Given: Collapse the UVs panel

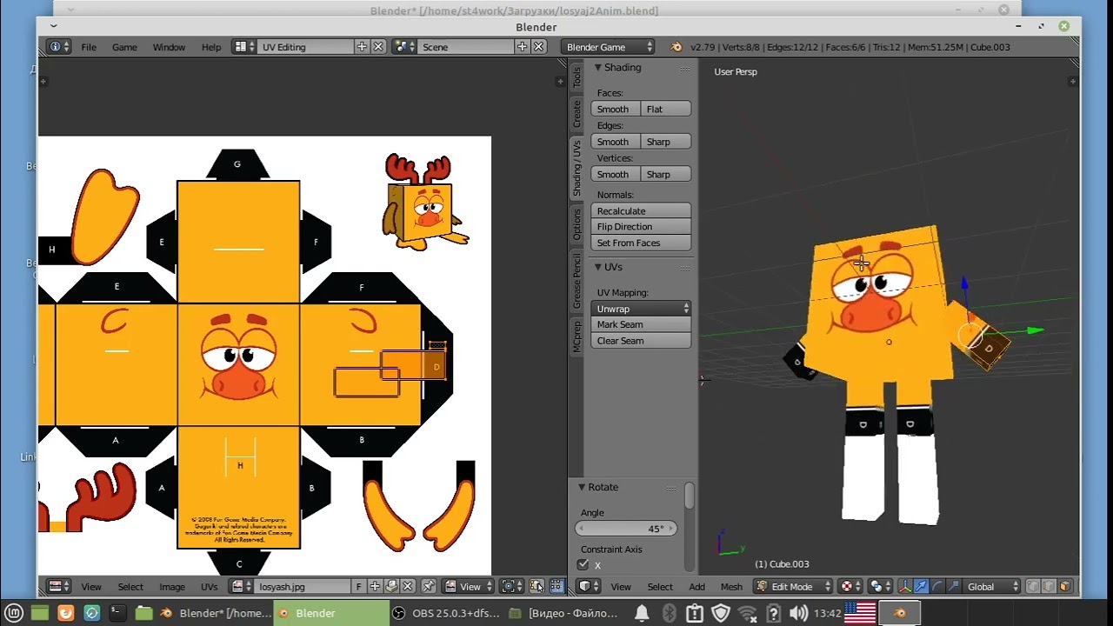Looking at the screenshot, I should [x=598, y=267].
